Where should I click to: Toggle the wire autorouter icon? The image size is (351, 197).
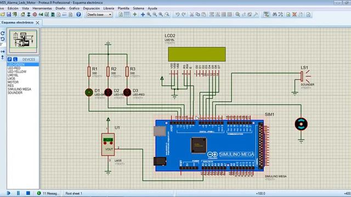(x=266, y=15)
